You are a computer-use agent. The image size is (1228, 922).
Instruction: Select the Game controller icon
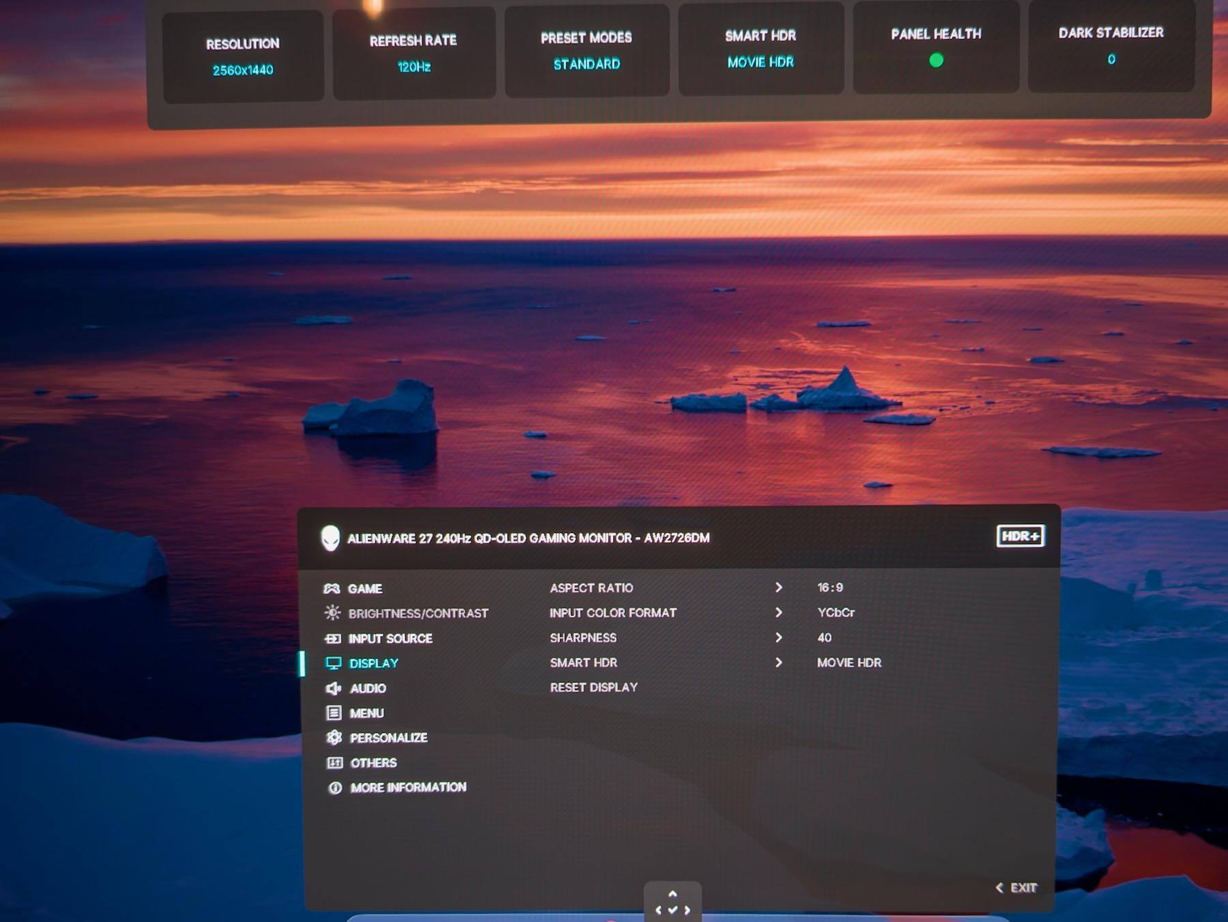coord(332,588)
